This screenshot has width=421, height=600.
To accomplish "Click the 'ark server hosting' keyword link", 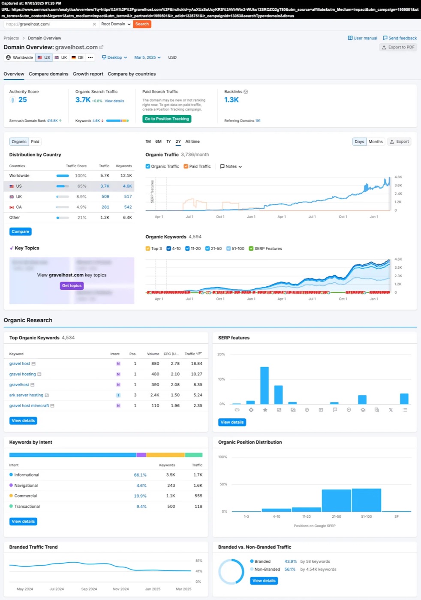I will point(26,395).
